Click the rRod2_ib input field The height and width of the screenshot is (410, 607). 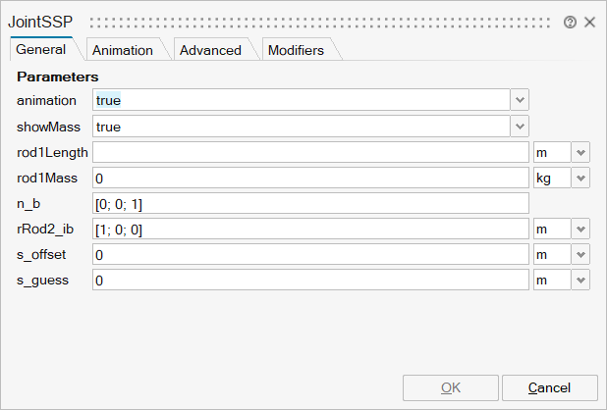coord(310,229)
